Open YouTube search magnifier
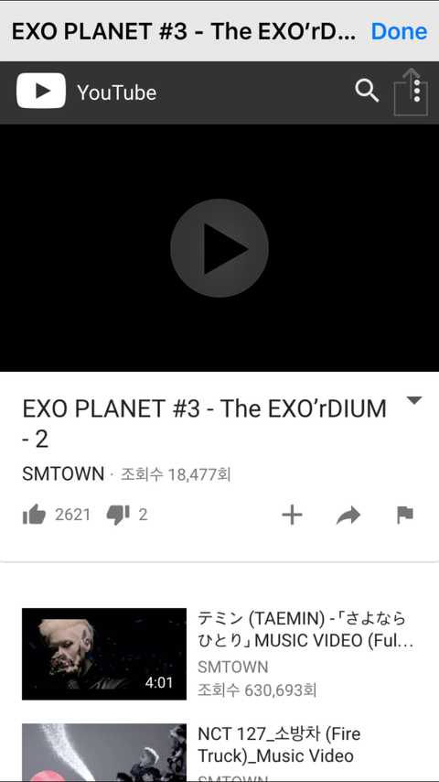439x782 pixels. tap(367, 92)
